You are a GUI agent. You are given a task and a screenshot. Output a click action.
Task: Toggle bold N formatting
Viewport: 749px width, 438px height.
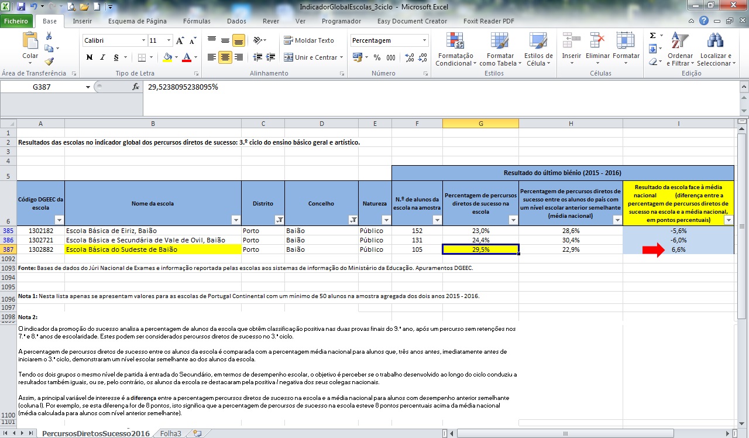[x=90, y=57]
